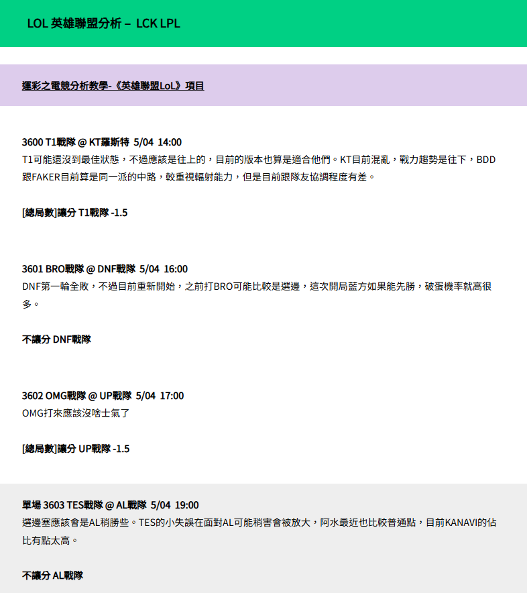Click the 'OMG打來應該沒啥士氣了' comment

(x=76, y=413)
